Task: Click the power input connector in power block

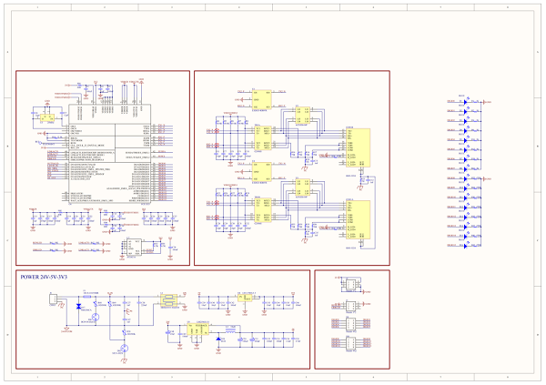Action: tap(53, 299)
